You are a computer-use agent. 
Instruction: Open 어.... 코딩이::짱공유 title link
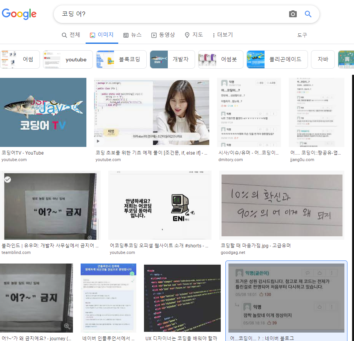click(316, 153)
